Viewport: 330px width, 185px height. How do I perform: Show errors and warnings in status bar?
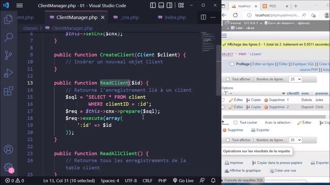point(14,180)
